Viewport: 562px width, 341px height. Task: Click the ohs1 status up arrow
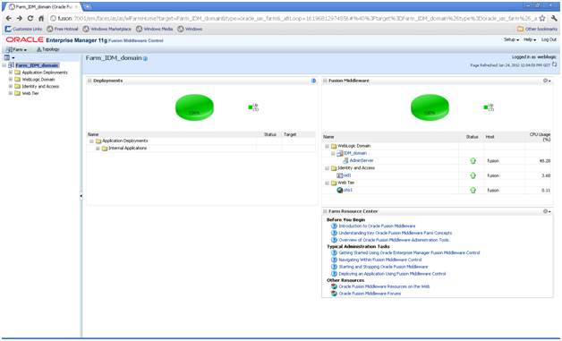[473, 190]
